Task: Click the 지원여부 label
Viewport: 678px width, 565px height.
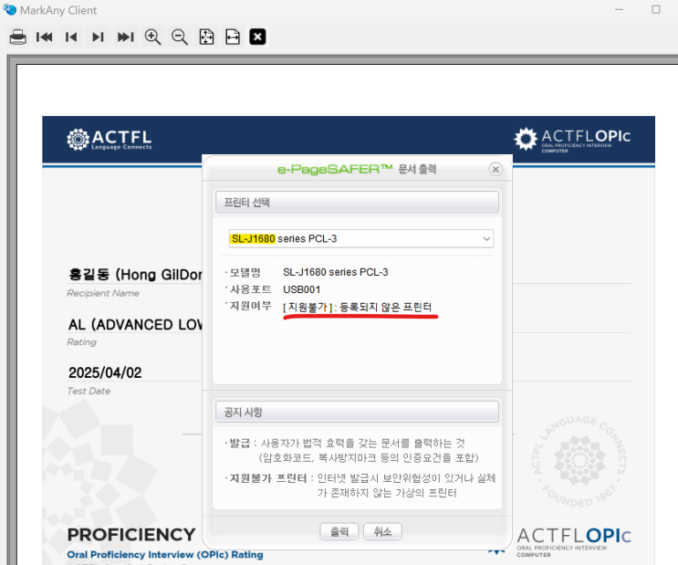Action: pyautogui.click(x=250, y=307)
